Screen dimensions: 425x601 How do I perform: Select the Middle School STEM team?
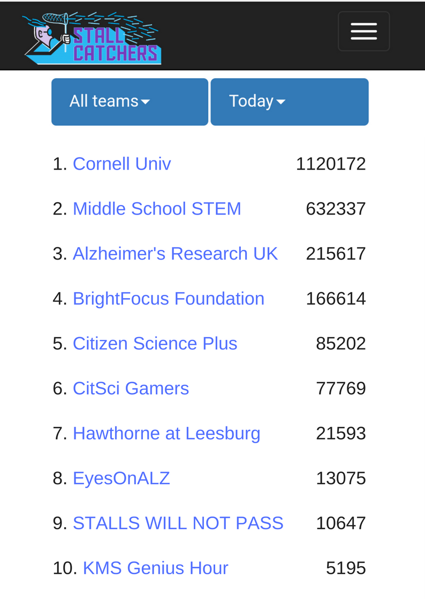click(157, 209)
